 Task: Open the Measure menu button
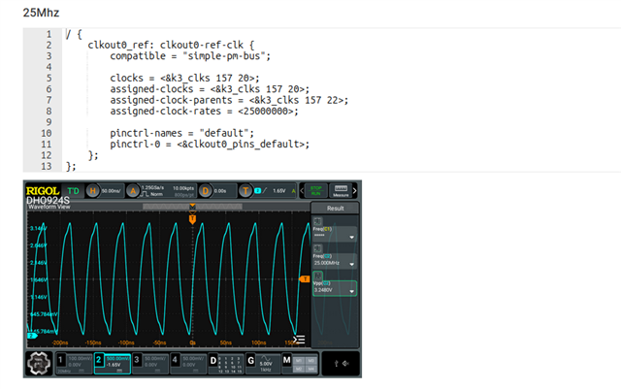pyautogui.click(x=341, y=190)
